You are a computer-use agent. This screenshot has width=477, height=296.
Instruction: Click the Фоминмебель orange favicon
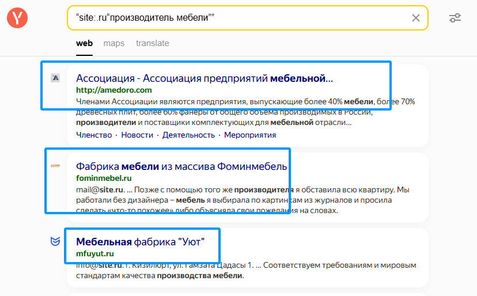[x=55, y=166]
